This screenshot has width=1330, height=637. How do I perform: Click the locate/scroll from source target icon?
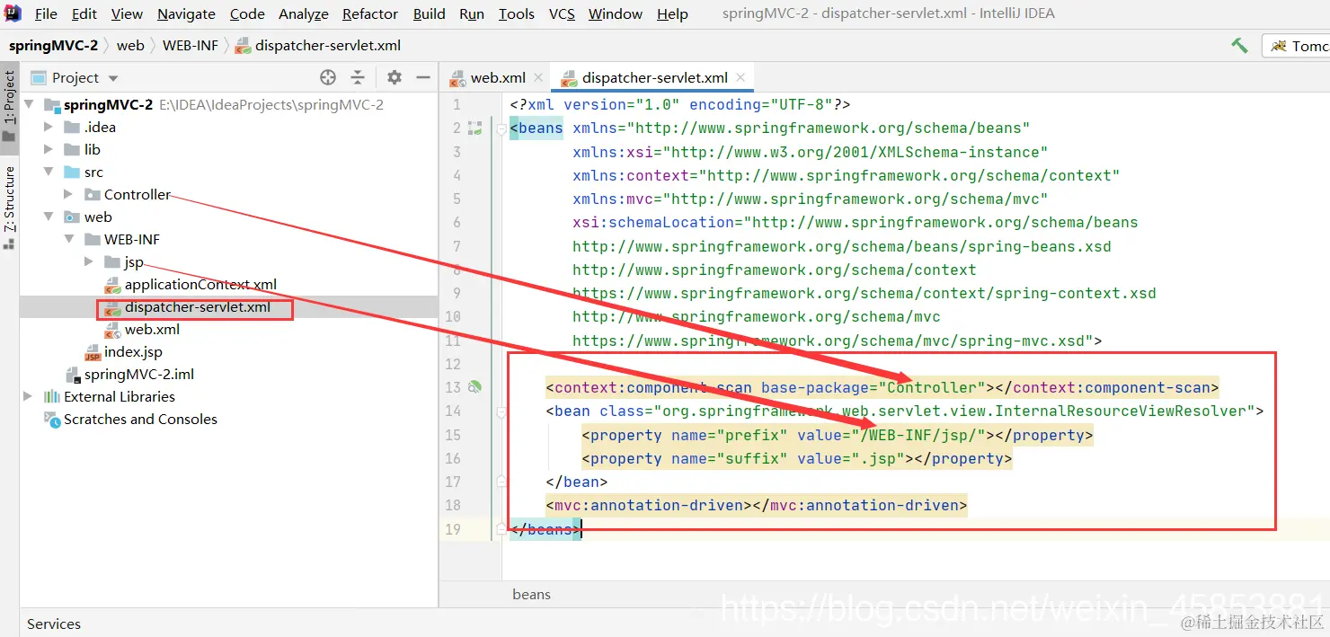[x=328, y=77]
